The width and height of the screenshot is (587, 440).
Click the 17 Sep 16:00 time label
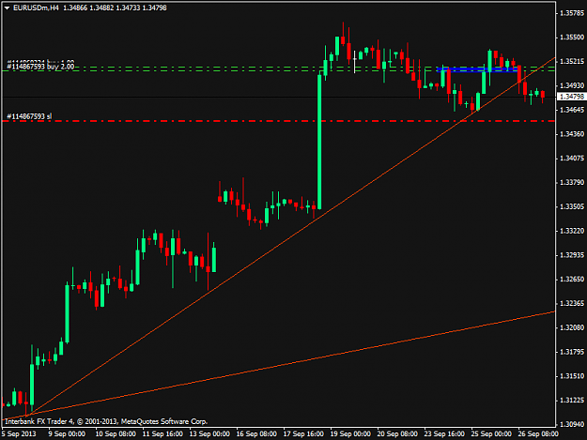tap(303, 434)
